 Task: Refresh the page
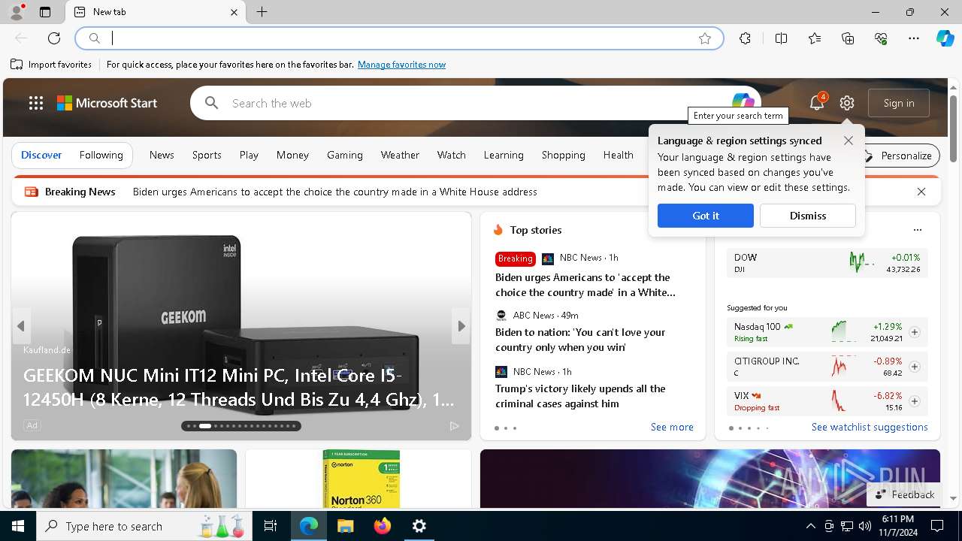coord(54,38)
